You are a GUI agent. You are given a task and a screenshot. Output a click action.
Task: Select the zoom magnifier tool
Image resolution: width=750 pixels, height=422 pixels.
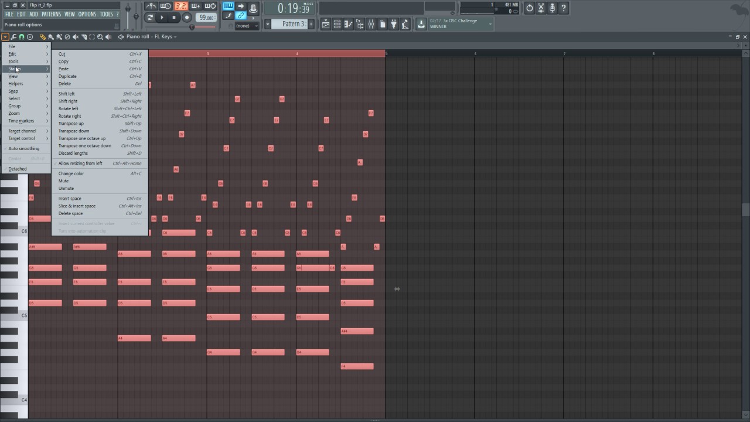100,37
